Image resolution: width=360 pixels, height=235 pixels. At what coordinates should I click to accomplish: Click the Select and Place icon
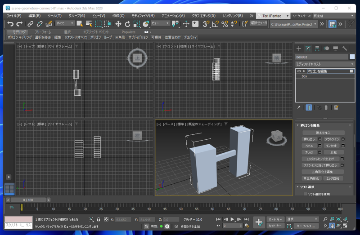pos(146,24)
